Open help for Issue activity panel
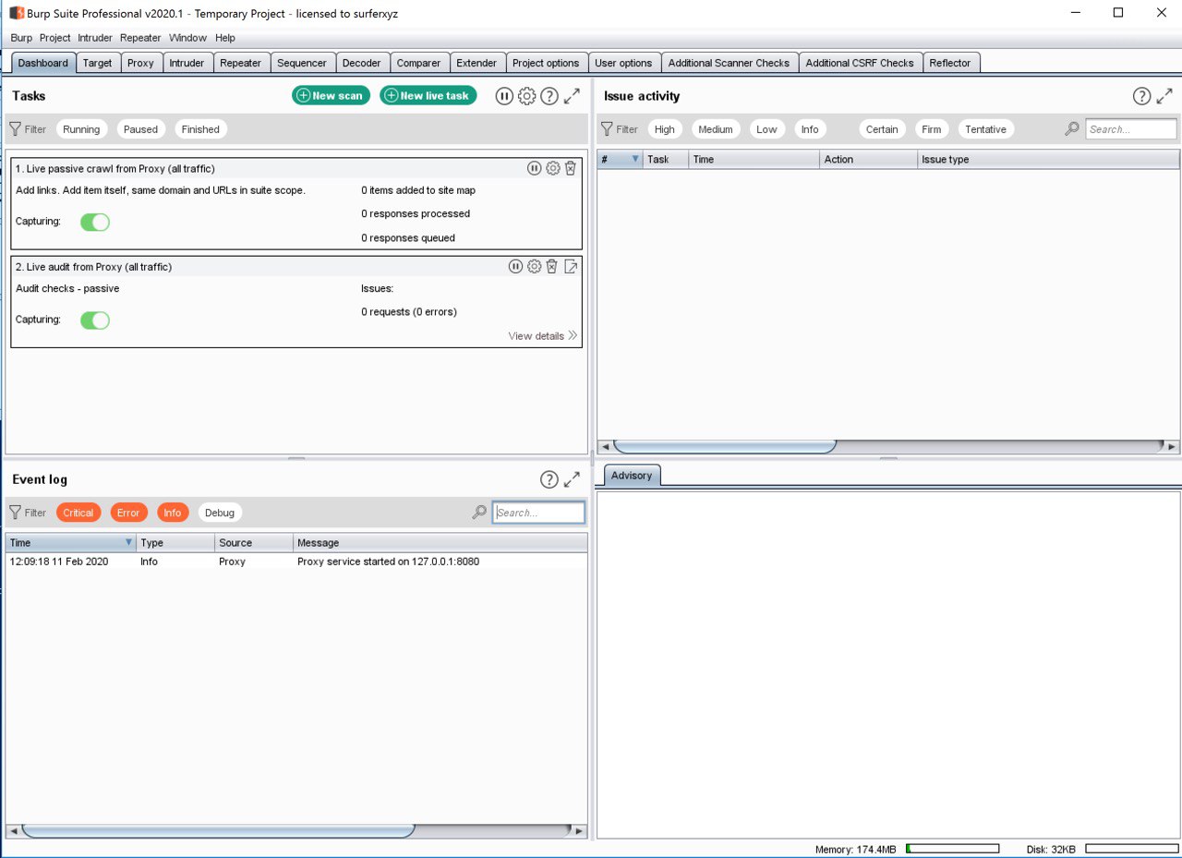 coord(1142,96)
